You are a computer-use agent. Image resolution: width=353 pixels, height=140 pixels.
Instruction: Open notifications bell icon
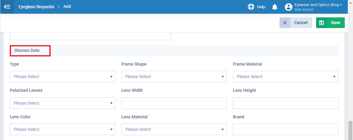coord(274,7)
